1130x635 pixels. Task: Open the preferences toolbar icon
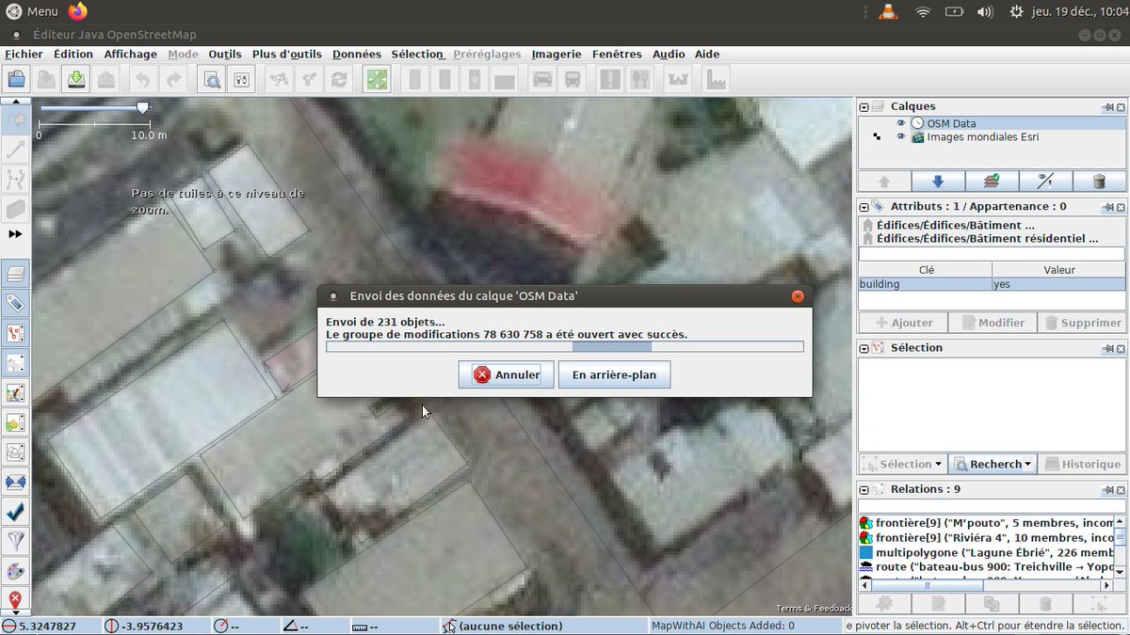pos(241,80)
